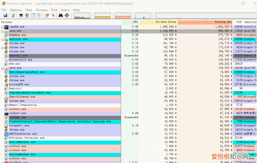
Task: Select the Registry process row
Action: click(x=128, y=89)
